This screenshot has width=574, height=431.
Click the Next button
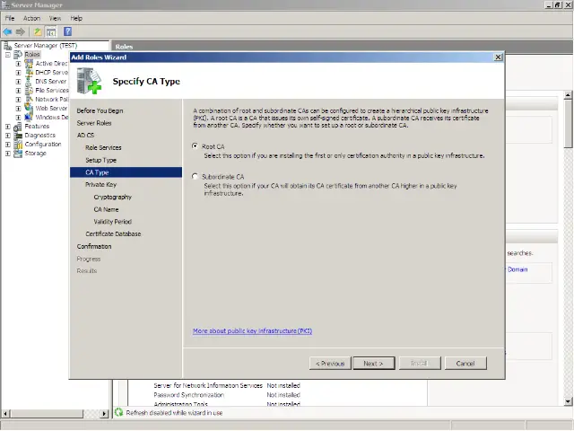click(373, 364)
